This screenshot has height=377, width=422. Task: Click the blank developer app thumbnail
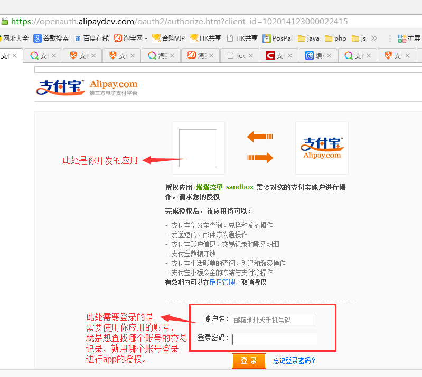(198, 148)
